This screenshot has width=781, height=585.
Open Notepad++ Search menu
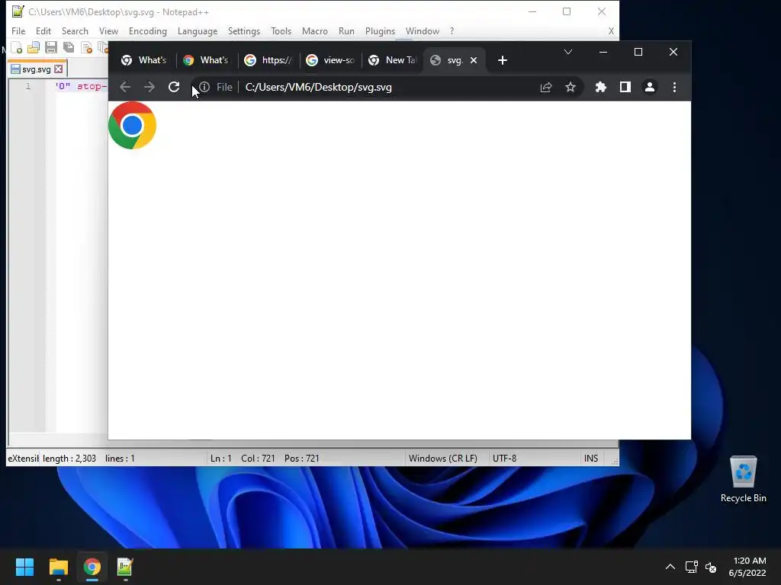75,30
